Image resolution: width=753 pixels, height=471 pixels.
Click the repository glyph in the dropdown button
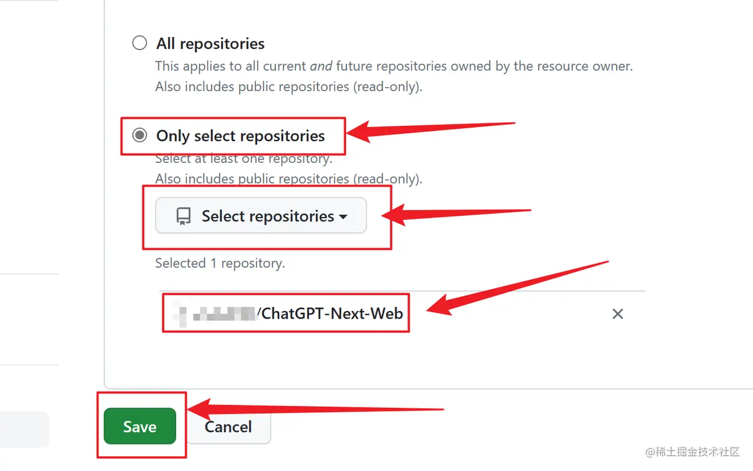(183, 216)
